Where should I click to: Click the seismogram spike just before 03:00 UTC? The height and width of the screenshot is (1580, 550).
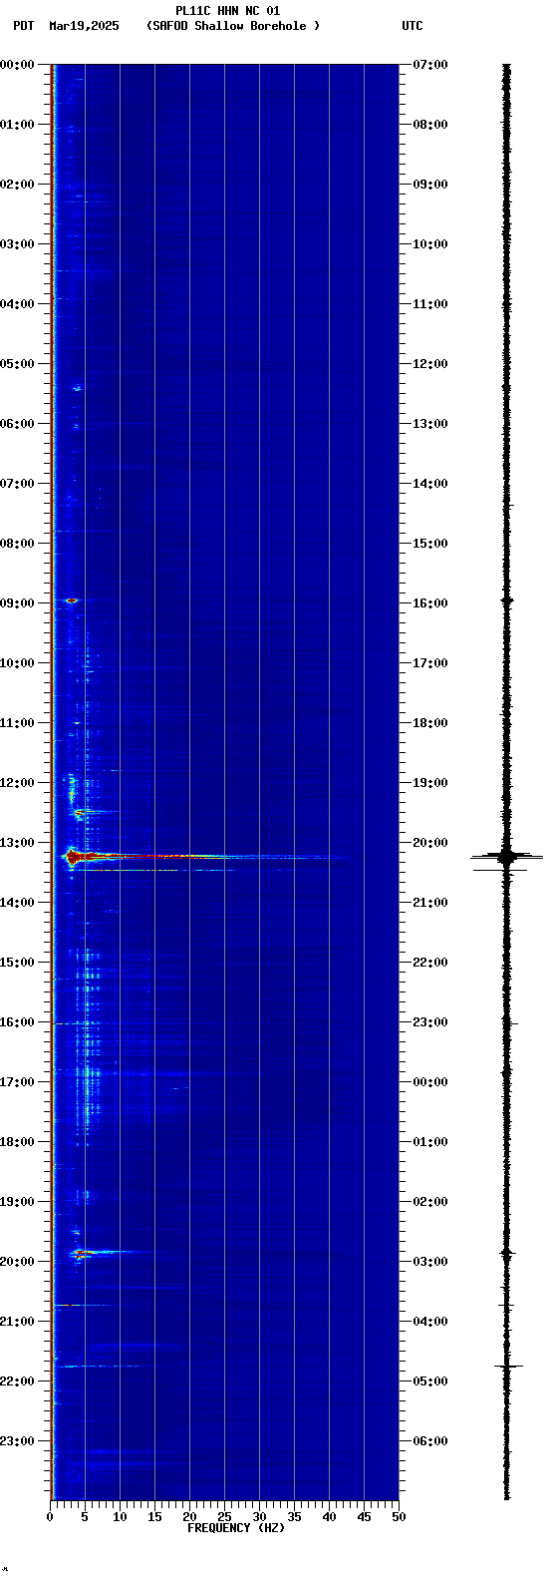506,1252
